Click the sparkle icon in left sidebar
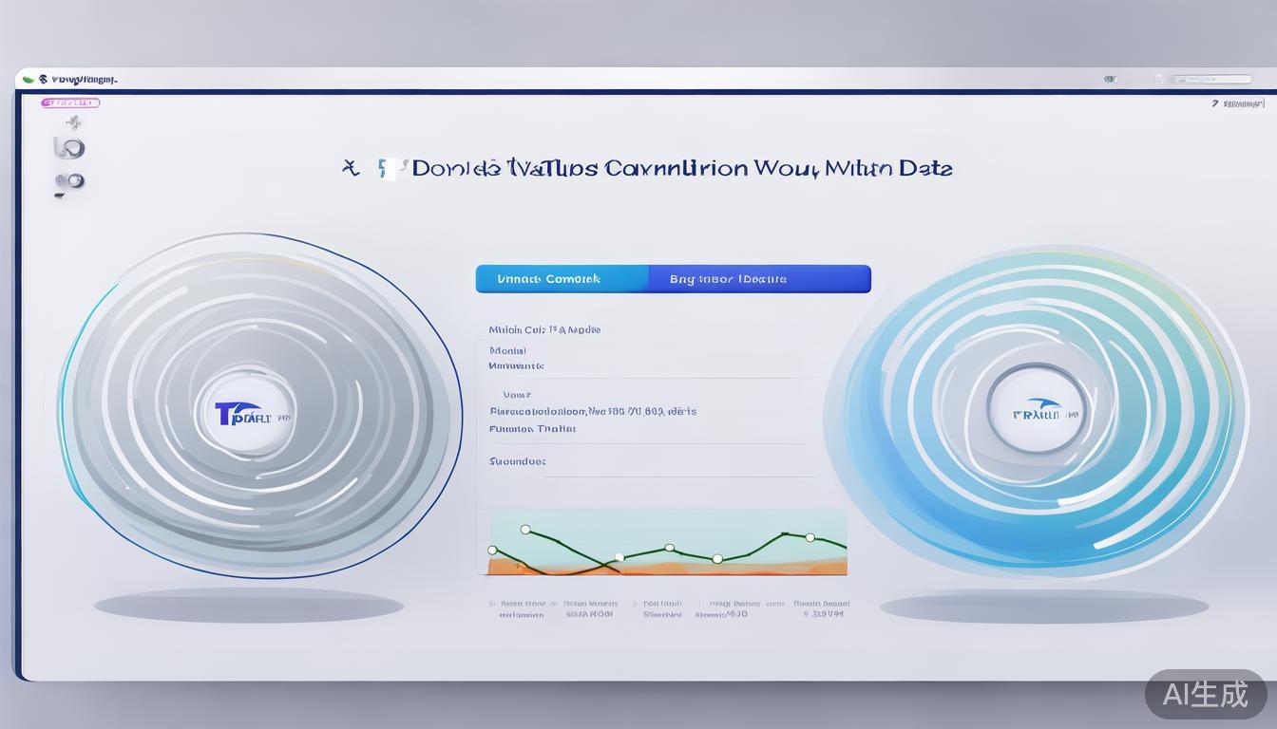Viewport: 1277px width, 729px height. click(x=73, y=122)
